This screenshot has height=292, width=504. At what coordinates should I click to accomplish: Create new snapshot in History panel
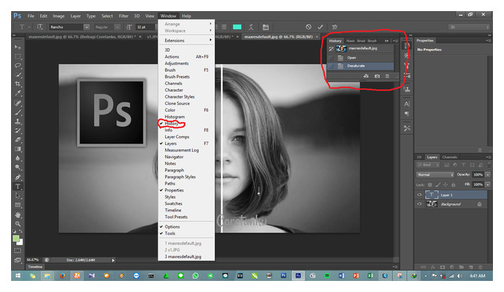point(377,76)
